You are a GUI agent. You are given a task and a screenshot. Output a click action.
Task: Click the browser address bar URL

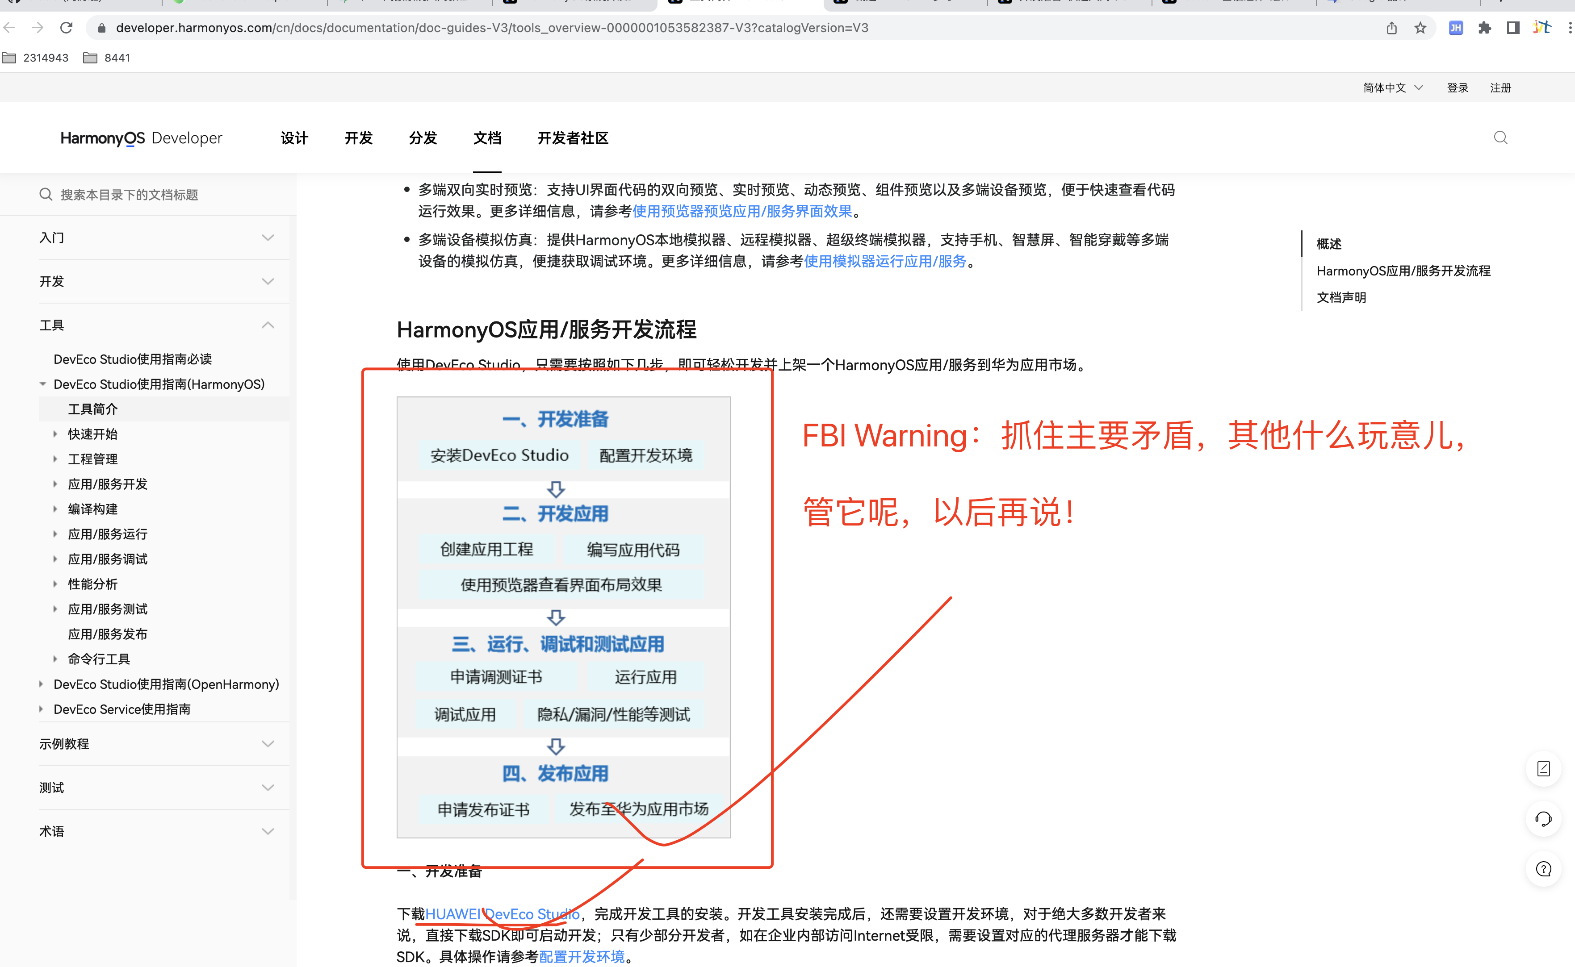click(x=492, y=28)
